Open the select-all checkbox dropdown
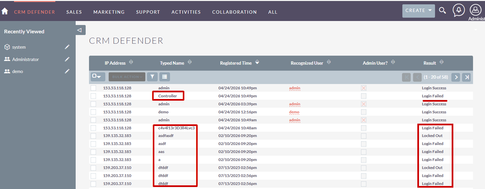Screen dimensions: 485x189 [98, 77]
